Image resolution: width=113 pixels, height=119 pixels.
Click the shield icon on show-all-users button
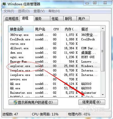15,102
